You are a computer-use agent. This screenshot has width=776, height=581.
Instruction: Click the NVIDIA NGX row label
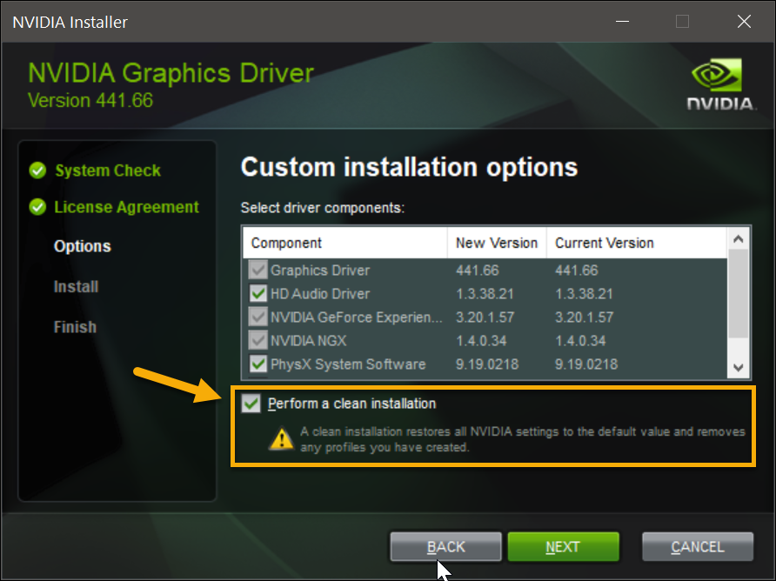click(x=308, y=340)
